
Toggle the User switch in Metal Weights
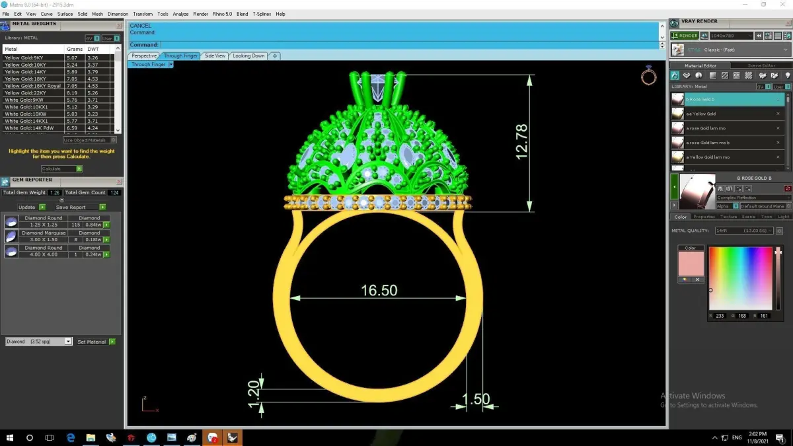pos(112,38)
